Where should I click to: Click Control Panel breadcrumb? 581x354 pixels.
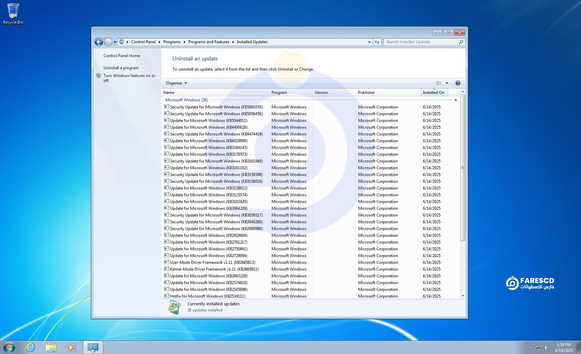pos(143,42)
